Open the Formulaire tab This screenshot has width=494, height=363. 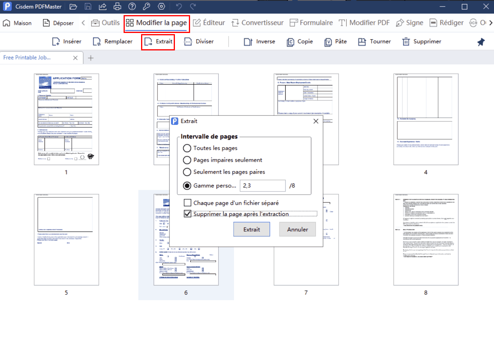point(311,23)
